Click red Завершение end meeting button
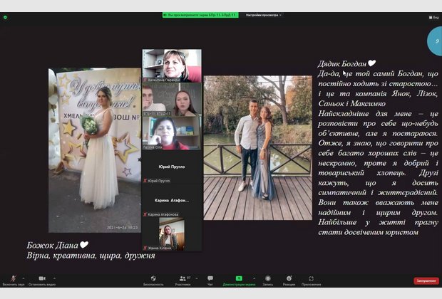Screen dimensions: 442x299 click(426, 280)
